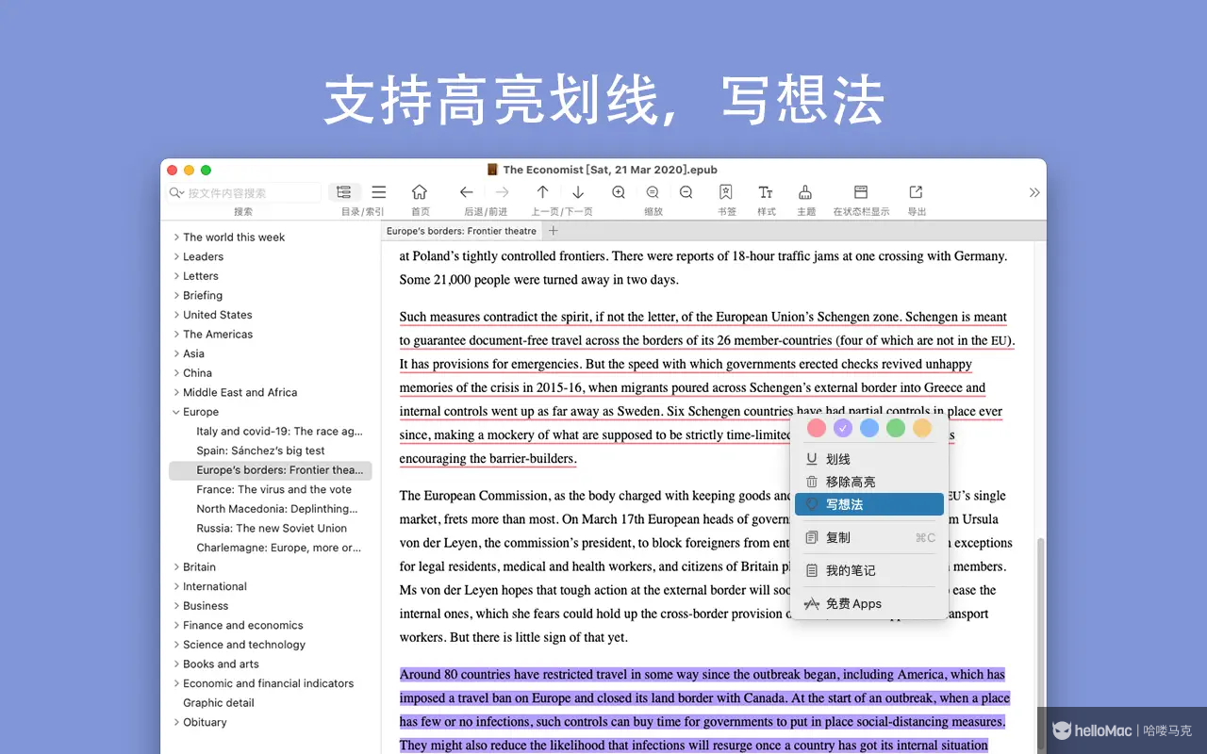Open Spain: Sánchez's big test article
1207x754 pixels.
pos(261,451)
